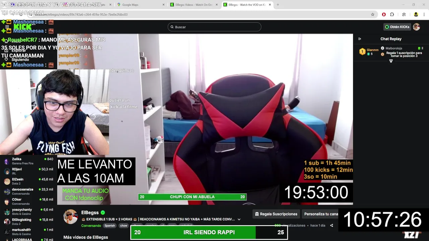
Task: Bookmark this page with the star icon
Action: click(373, 14)
